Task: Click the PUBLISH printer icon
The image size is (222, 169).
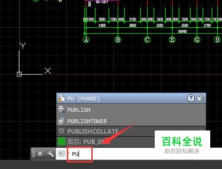Action: (x=62, y=109)
